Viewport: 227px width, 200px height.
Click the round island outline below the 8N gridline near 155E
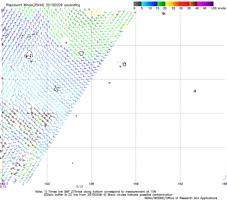(x=81, y=53)
